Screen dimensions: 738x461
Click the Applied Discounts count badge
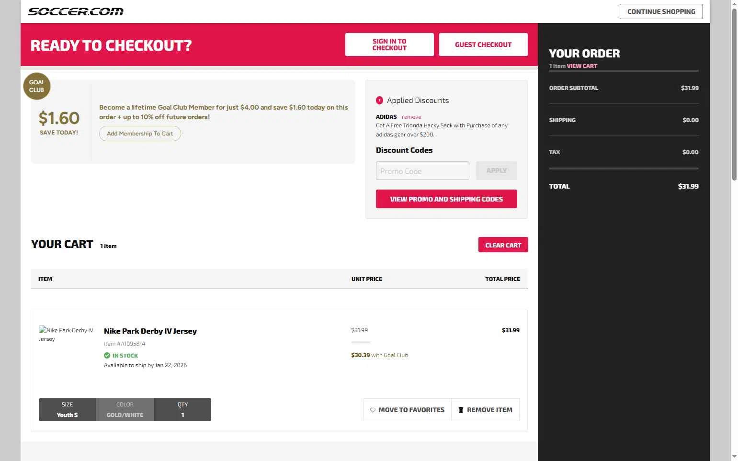coord(379,101)
